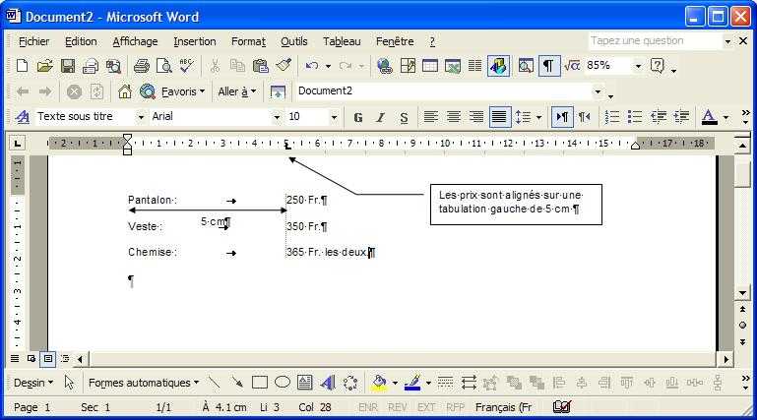Paste from clipboard icon
The width and height of the screenshot is (757, 420).
pos(261,66)
